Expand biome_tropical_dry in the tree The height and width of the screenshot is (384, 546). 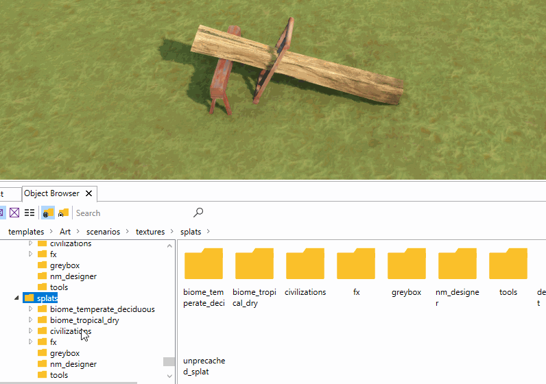31,320
